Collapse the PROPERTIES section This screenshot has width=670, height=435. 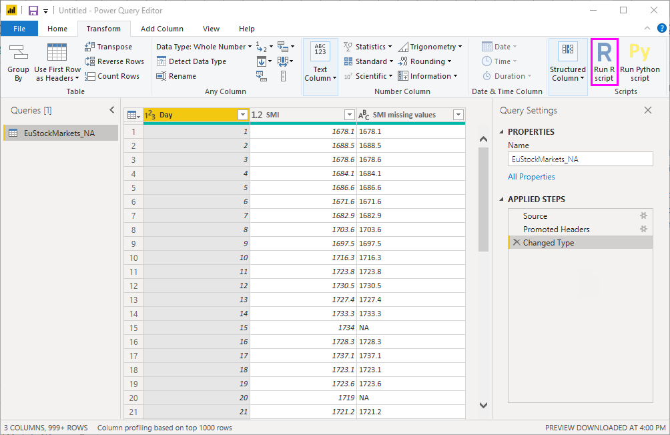(502, 132)
